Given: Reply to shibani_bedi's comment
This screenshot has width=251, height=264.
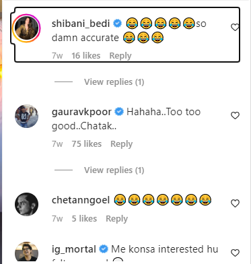Looking at the screenshot, I should click(120, 56).
